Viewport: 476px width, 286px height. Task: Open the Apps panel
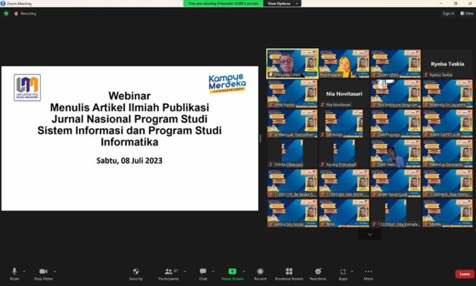tap(343, 274)
